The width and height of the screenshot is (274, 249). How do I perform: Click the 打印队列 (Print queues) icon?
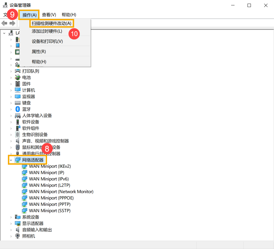17,71
